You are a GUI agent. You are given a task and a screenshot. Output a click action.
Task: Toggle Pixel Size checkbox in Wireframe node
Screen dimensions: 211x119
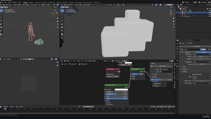point(107,74)
